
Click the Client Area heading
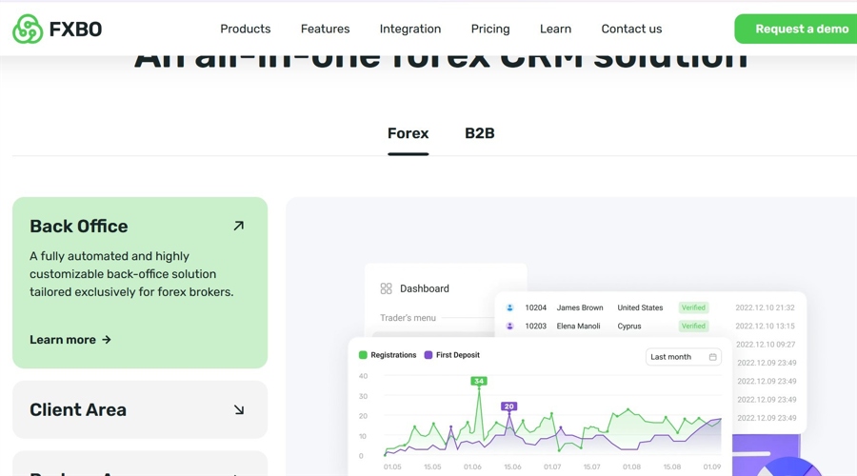click(78, 410)
